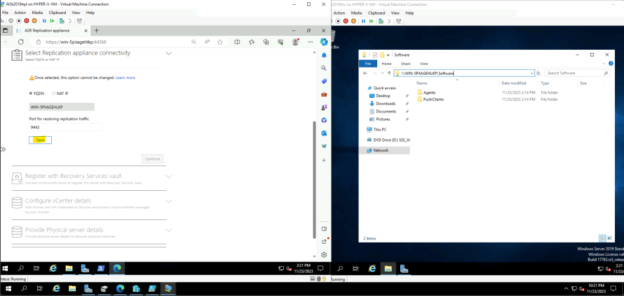Expand Register with Recovery Services vault section
This screenshot has height=296, width=624.
pyautogui.click(x=168, y=176)
